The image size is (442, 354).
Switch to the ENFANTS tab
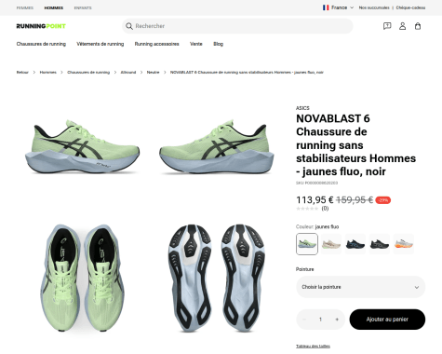(x=83, y=7)
